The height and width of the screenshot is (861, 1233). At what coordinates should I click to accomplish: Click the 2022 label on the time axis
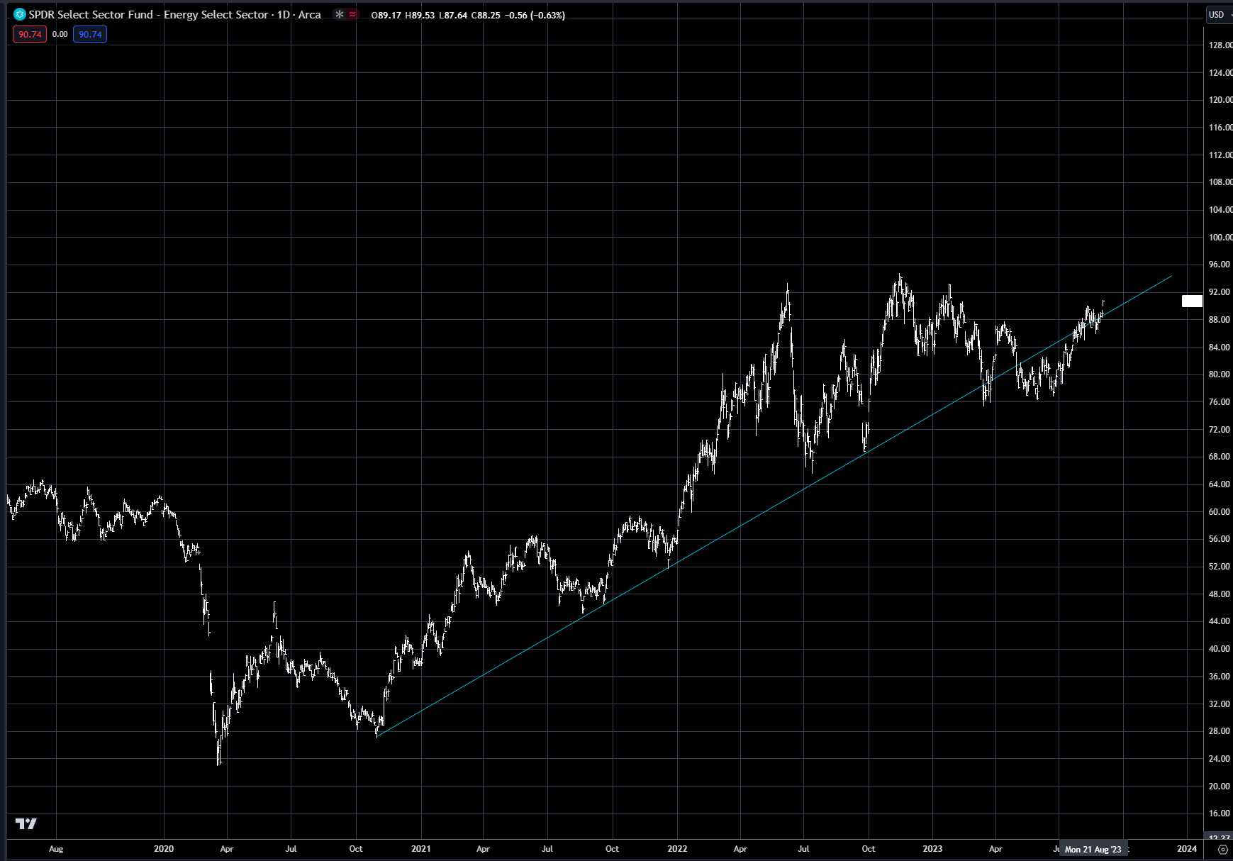pyautogui.click(x=677, y=849)
